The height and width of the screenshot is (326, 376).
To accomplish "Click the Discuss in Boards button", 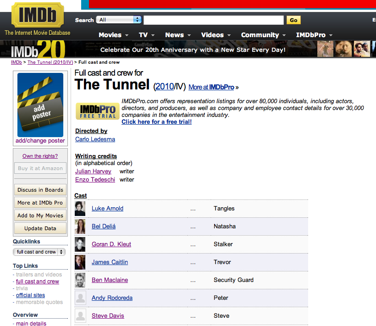I will [40, 190].
